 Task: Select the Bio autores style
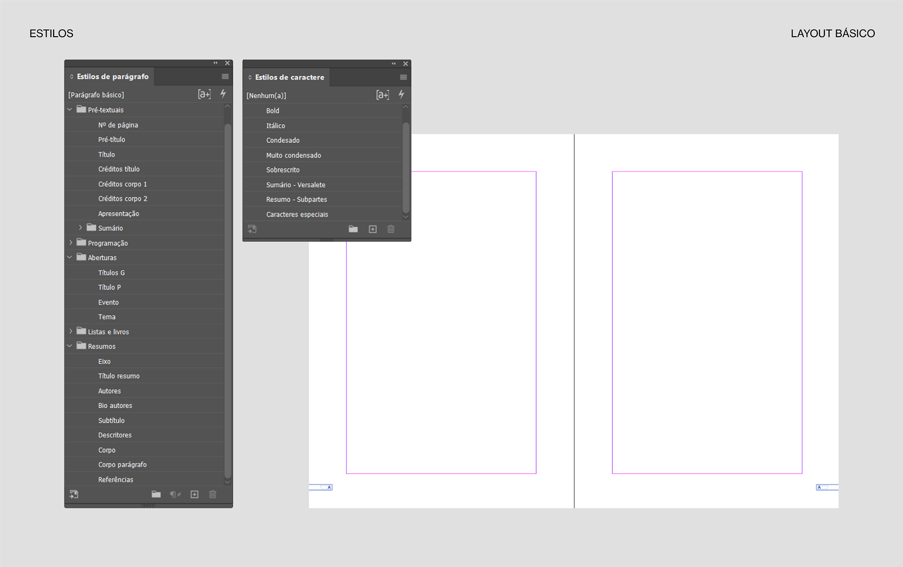point(144,405)
